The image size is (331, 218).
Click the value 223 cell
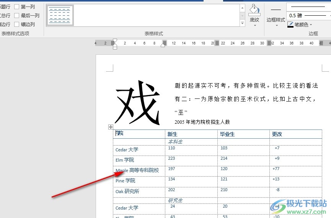[191, 161]
